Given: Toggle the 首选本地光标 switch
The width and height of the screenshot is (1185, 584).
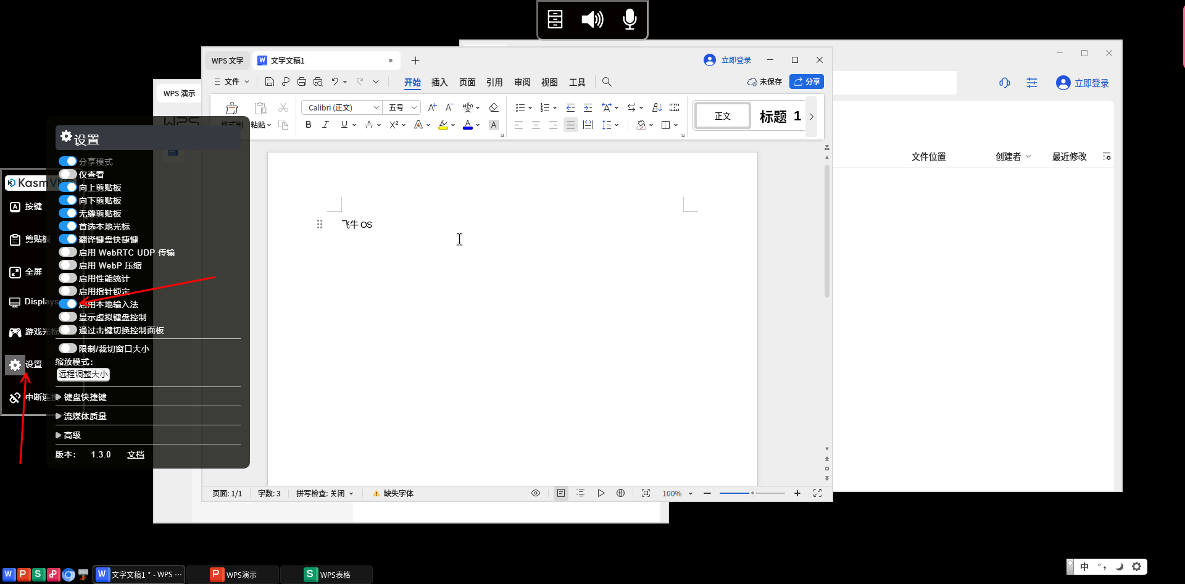Looking at the screenshot, I should (68, 226).
